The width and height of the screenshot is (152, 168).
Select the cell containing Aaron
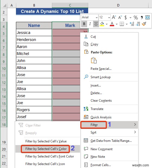pos(34,47)
